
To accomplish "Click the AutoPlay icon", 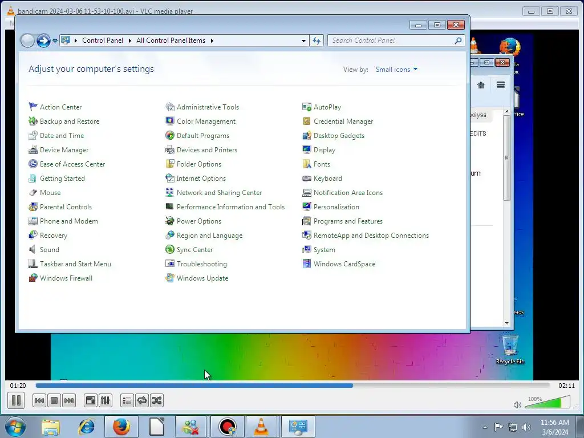I will (306, 107).
